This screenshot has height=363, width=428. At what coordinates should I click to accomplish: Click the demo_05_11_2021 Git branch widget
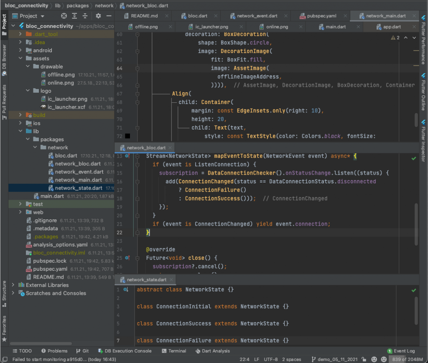(334, 359)
